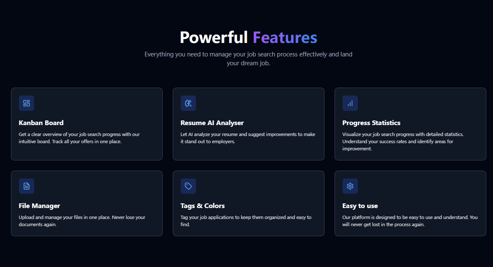Click the Tags & Colors tag icon
The width and height of the screenshot is (493, 267).
188,186
